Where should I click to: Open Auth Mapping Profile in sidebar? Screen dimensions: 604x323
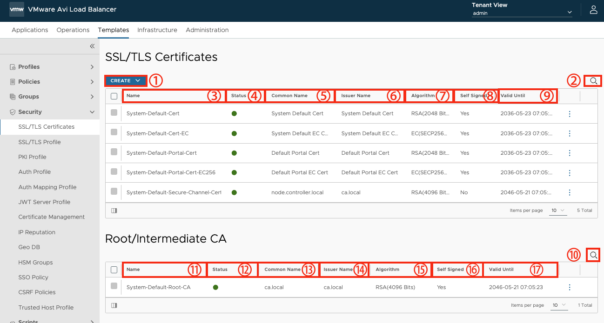point(47,187)
